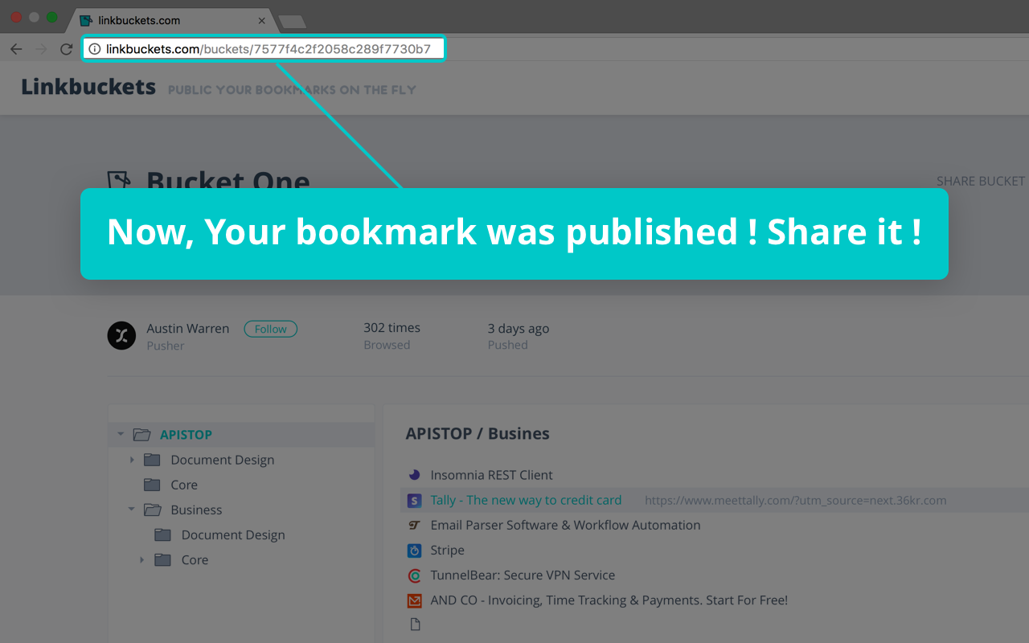Click the blank file icon below AND CO
The width and height of the screenshot is (1029, 643).
tap(415, 625)
